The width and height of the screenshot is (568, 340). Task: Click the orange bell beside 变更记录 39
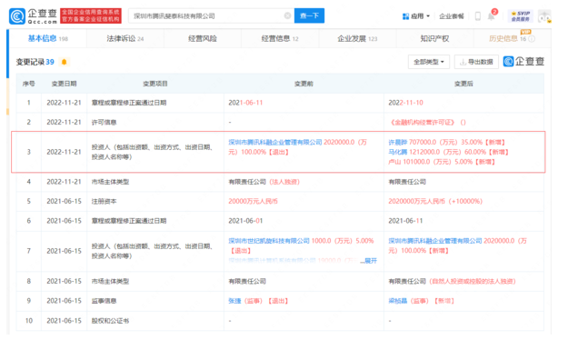point(65,62)
